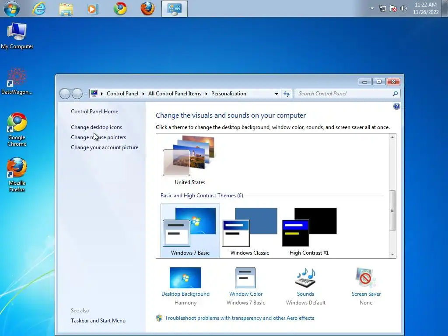
Task: Click the theme list scroll up arrow
Action: tap(392, 137)
